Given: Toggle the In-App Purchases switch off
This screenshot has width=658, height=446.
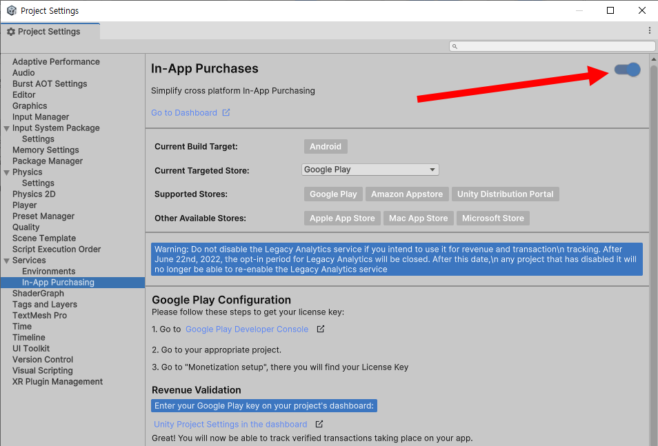Looking at the screenshot, I should point(628,70).
